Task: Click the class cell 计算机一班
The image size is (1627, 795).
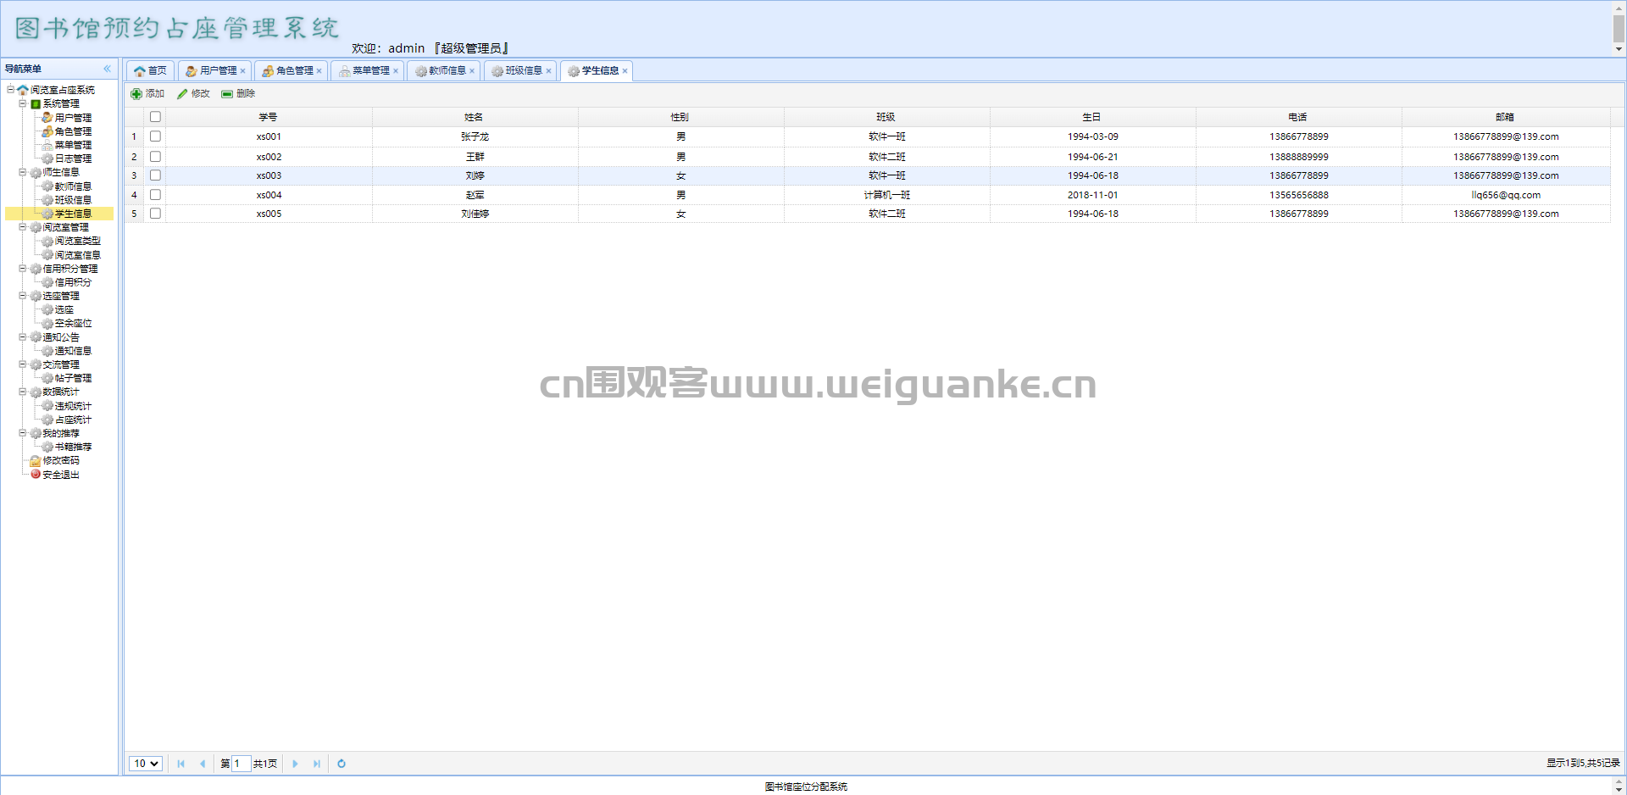Action: 886,195
